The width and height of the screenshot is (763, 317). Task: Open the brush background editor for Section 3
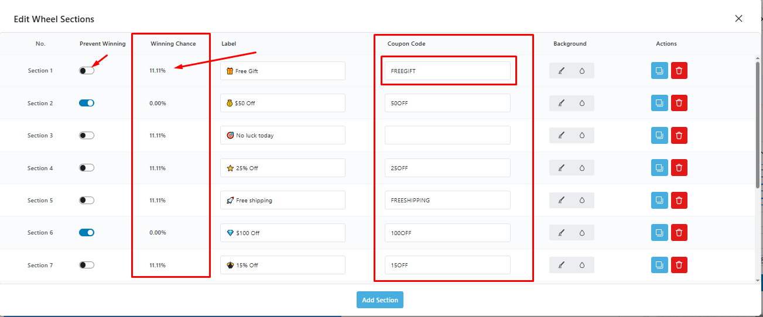(561, 135)
